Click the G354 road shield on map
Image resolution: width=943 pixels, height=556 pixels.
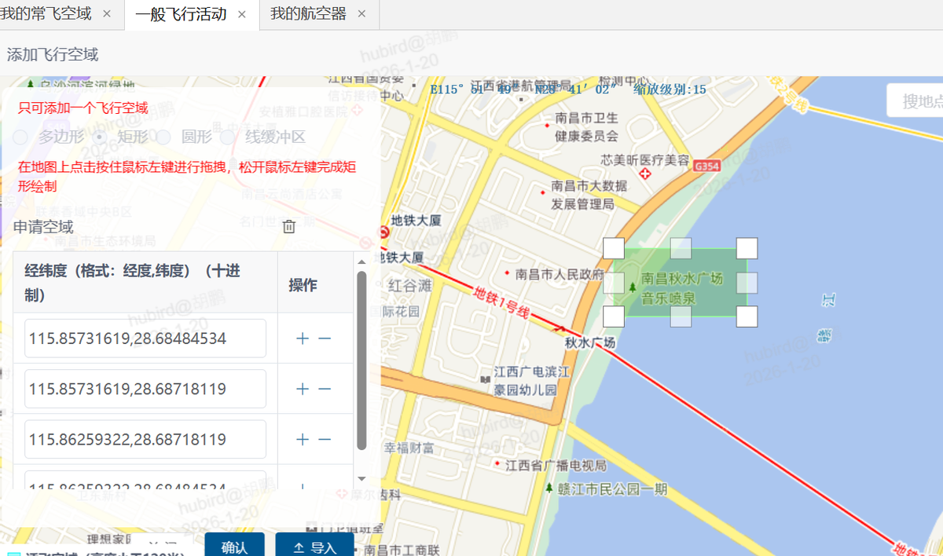coord(707,166)
